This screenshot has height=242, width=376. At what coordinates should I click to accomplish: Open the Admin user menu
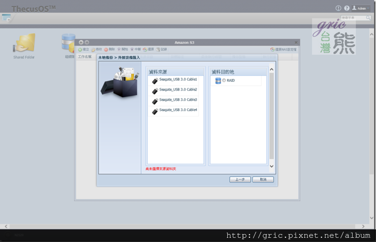click(x=361, y=8)
